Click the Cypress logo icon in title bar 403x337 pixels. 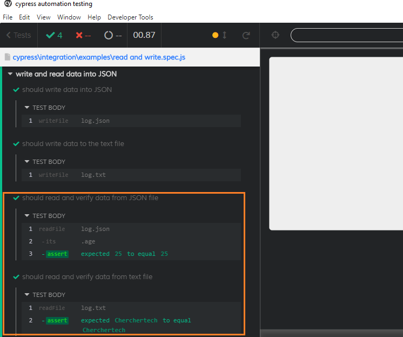[x=8, y=3]
